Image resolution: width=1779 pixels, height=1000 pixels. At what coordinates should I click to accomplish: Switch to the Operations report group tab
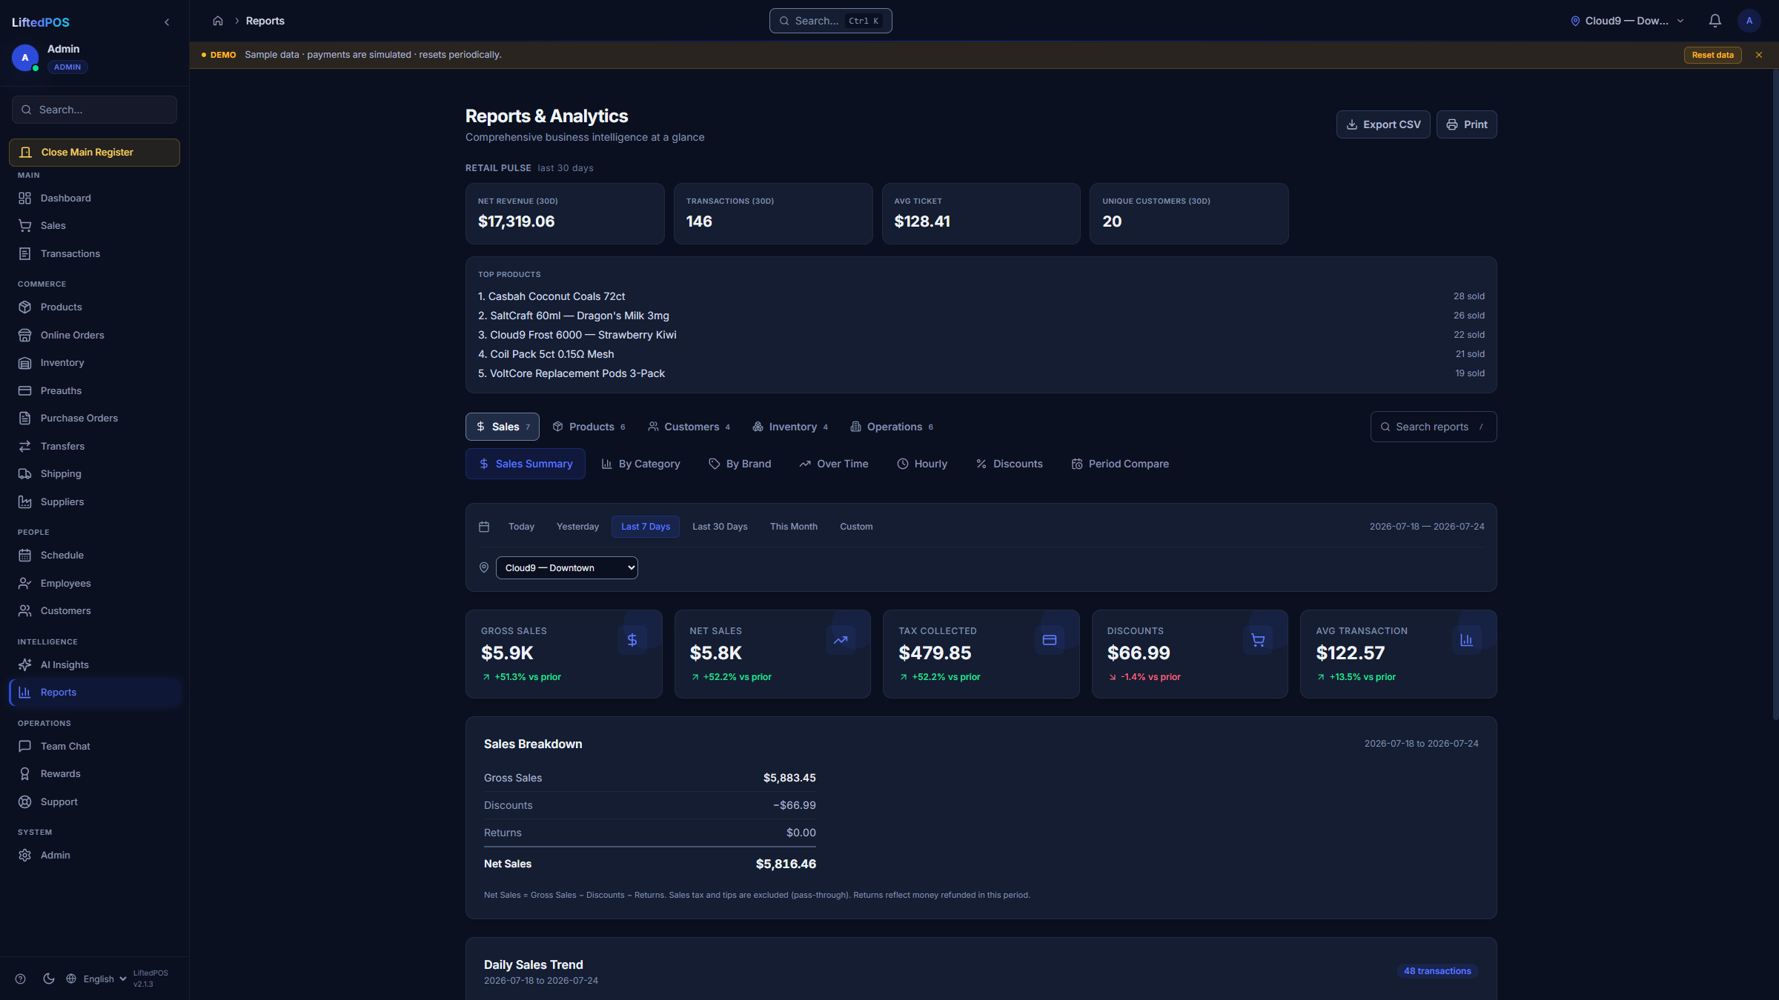pos(891,427)
